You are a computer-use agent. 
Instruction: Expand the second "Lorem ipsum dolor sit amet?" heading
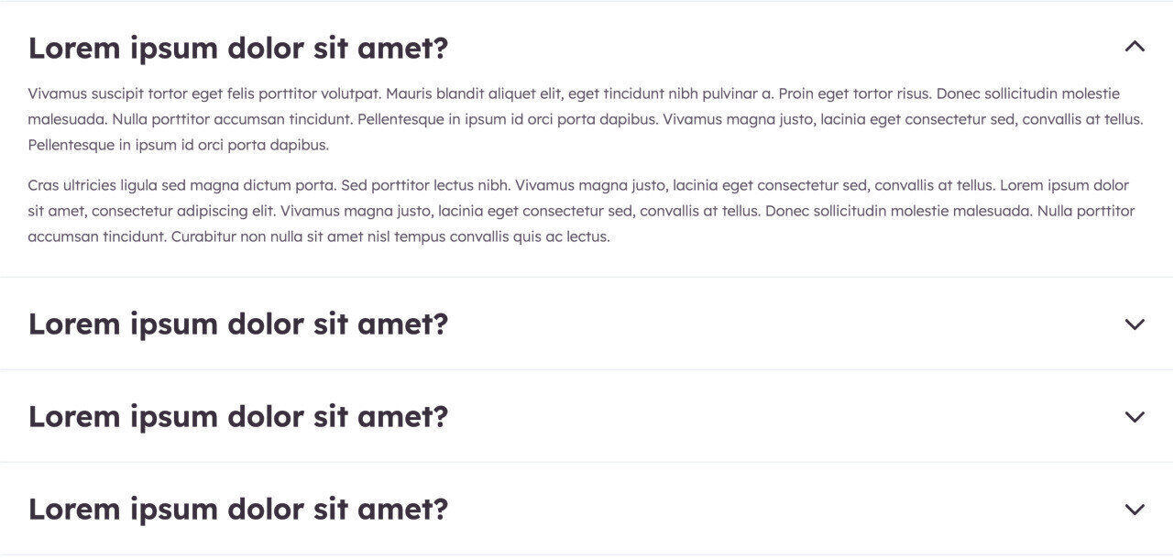(238, 324)
